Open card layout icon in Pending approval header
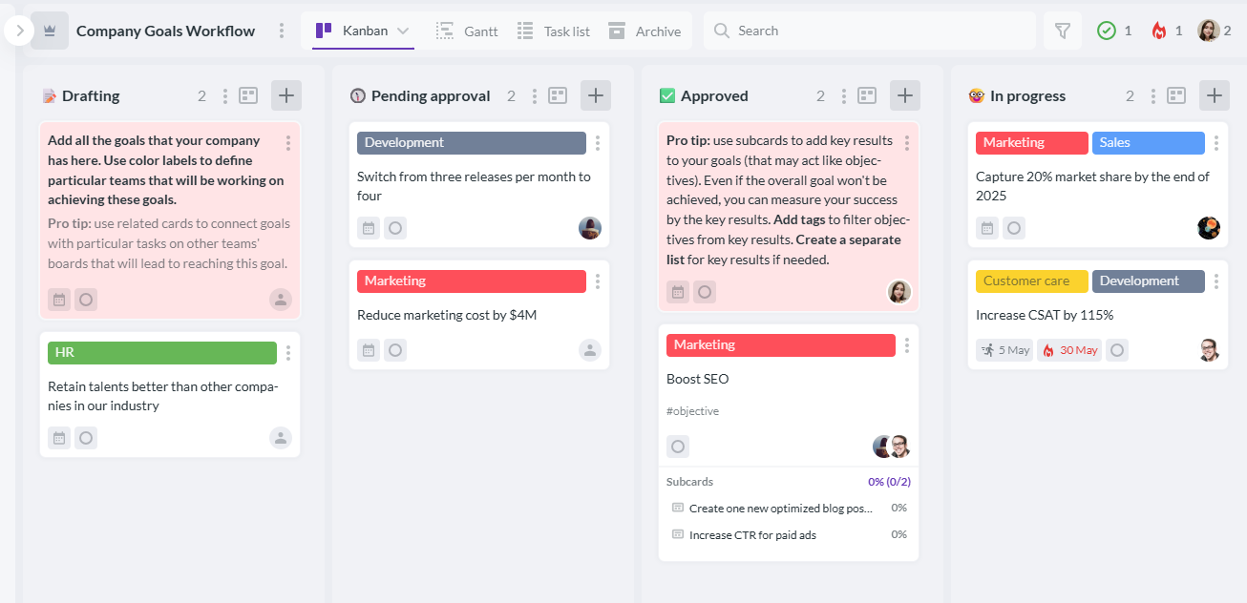This screenshot has width=1247, height=603. pos(558,95)
